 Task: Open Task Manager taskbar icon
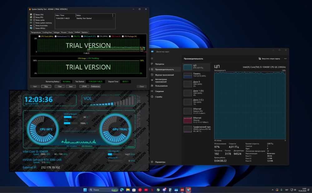click(x=176, y=190)
